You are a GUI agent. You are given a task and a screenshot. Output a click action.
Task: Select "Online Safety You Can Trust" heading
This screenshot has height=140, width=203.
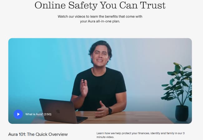tap(100, 5)
